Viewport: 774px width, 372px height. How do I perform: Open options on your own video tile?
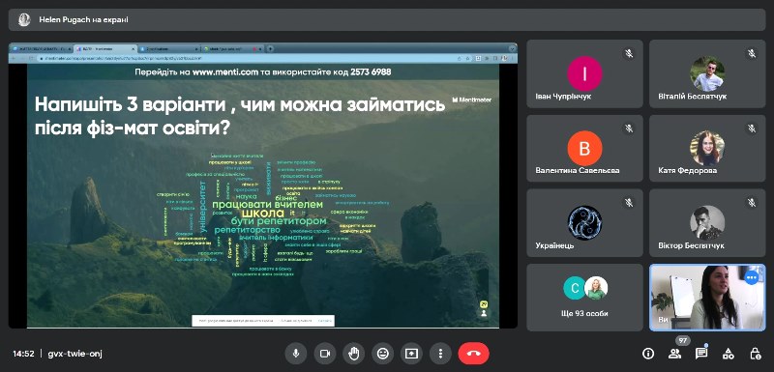point(752,278)
